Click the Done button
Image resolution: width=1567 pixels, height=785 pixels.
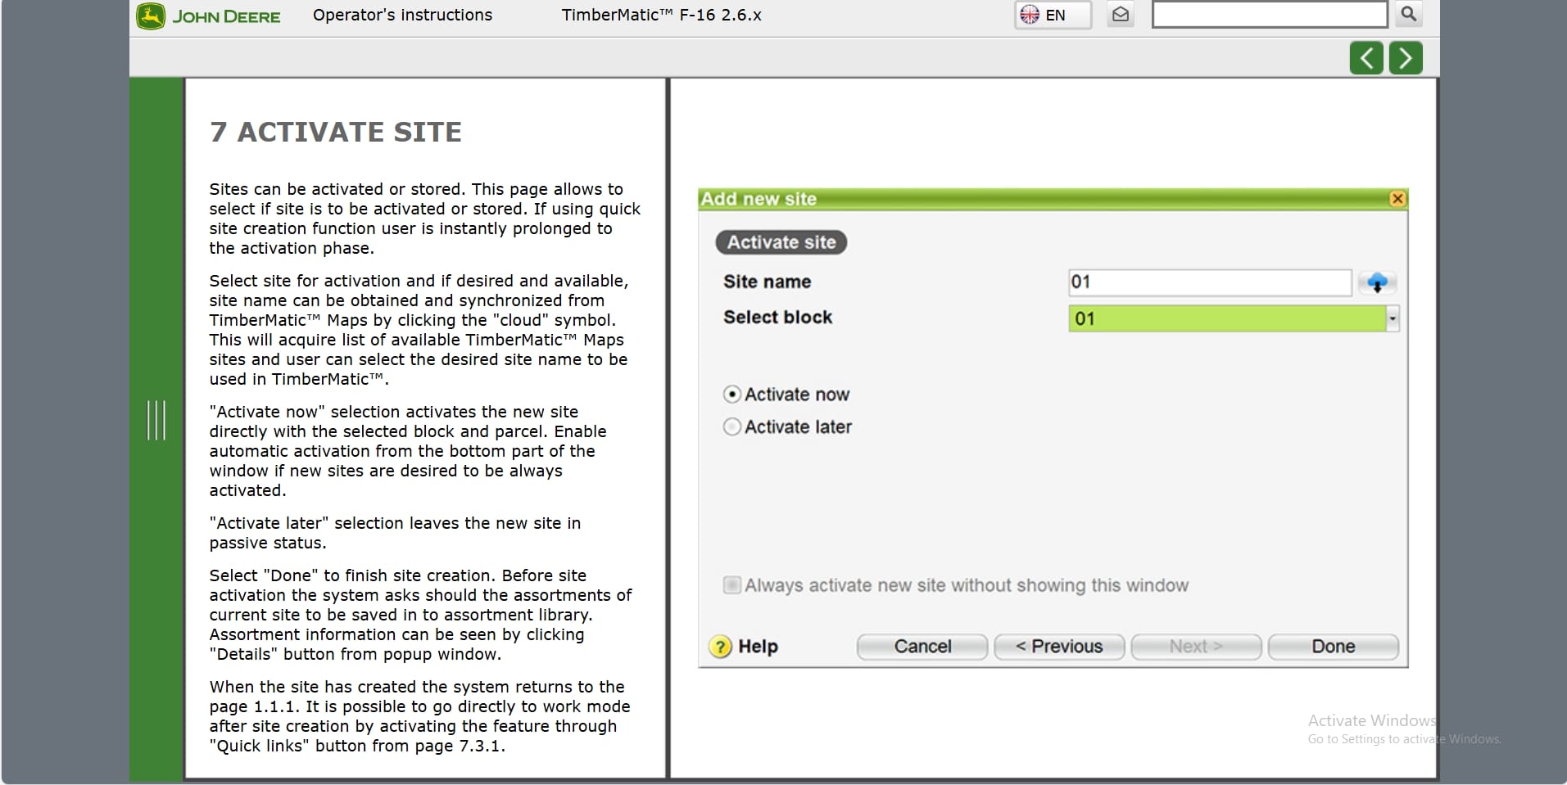[x=1333, y=647]
